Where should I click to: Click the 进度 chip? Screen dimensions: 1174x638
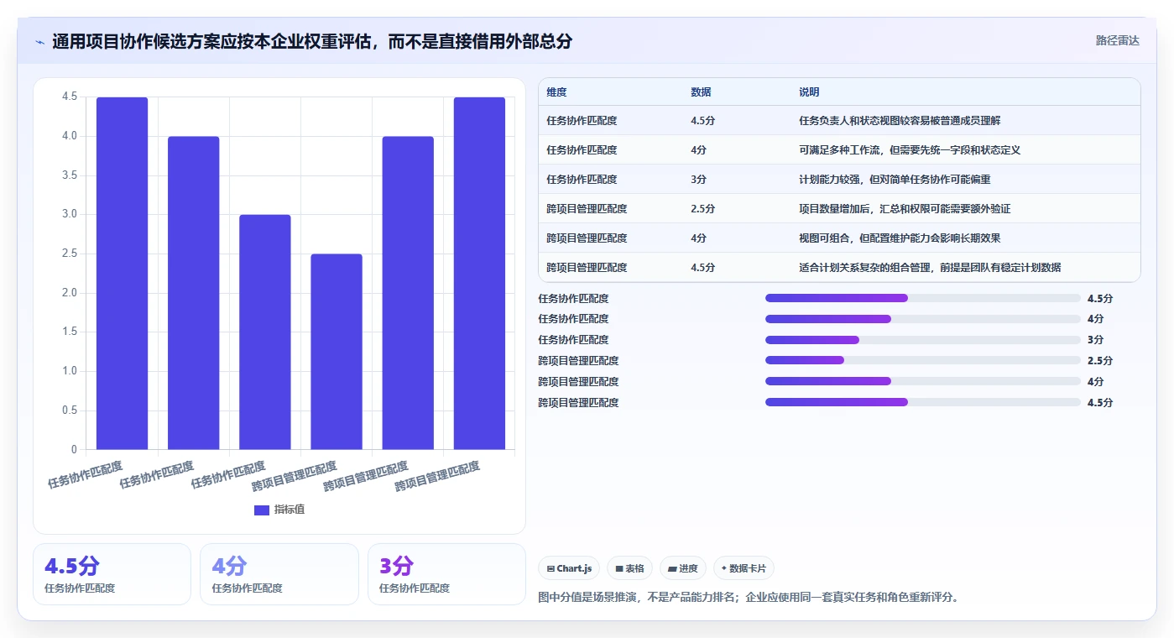(x=683, y=568)
